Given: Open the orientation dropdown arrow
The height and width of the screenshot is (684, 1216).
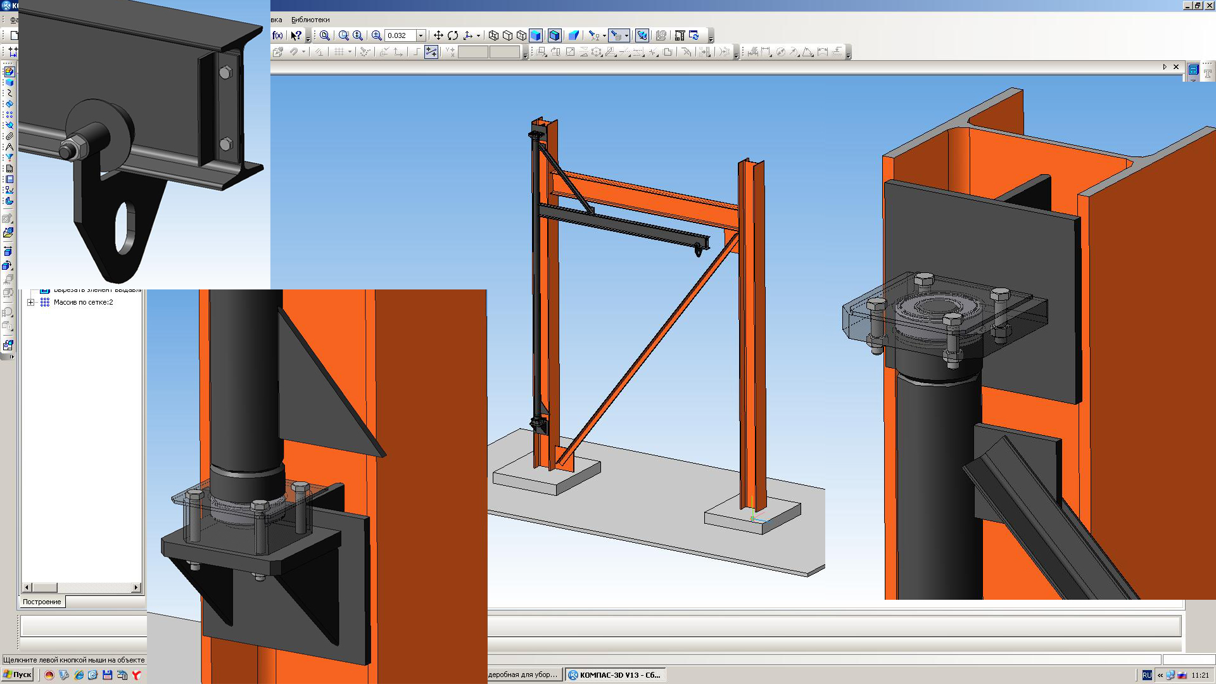Looking at the screenshot, I should [x=478, y=35].
